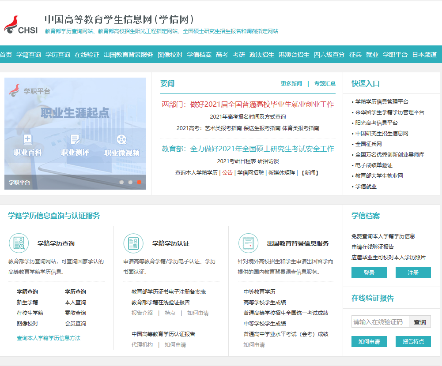Open 高考 navigation item
442x366 pixels.
(x=222, y=55)
